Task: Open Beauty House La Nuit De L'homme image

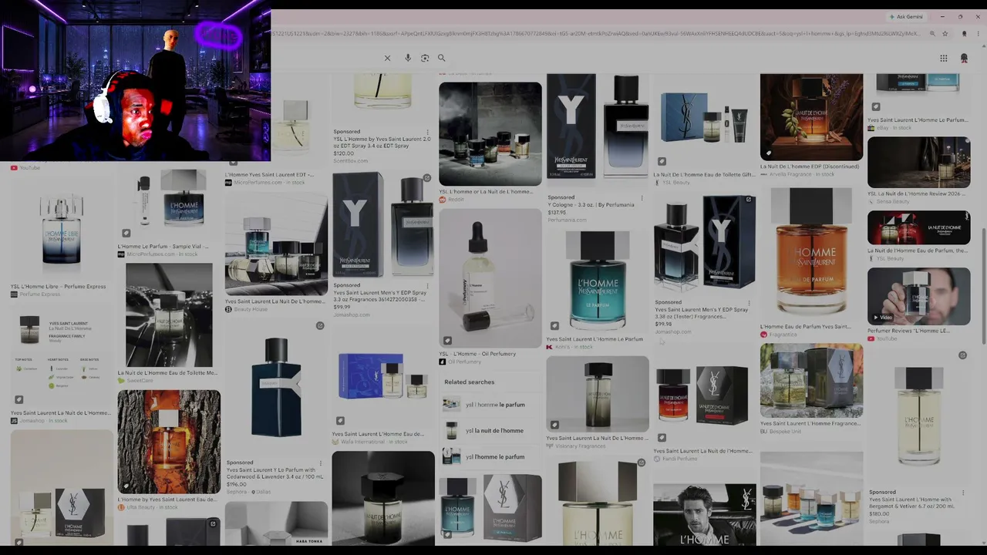Action: 276,243
